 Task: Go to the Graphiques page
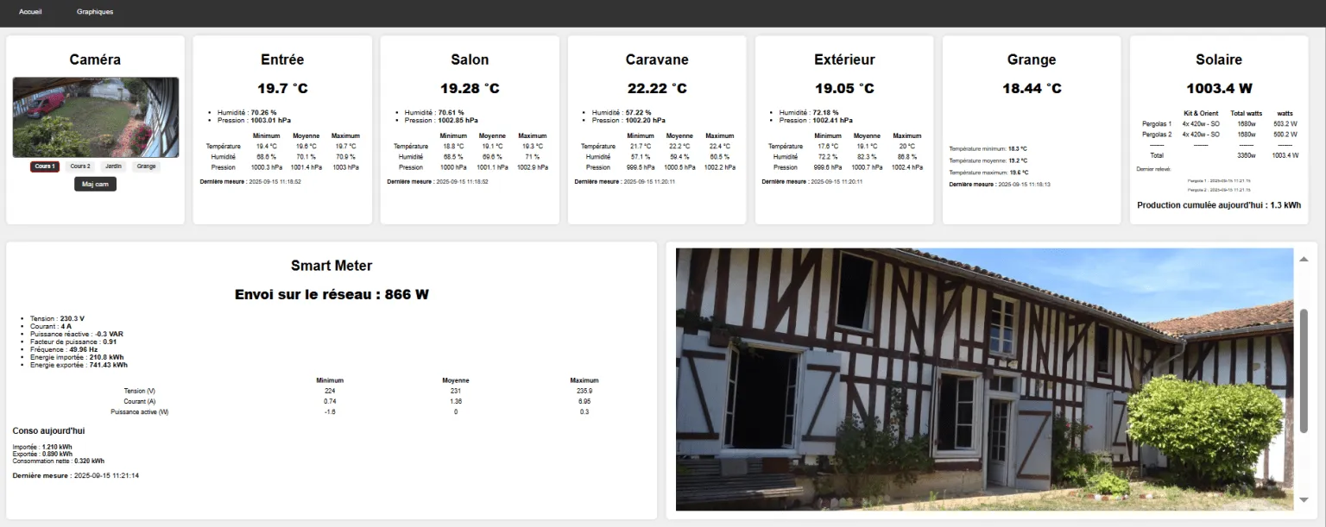click(x=95, y=12)
